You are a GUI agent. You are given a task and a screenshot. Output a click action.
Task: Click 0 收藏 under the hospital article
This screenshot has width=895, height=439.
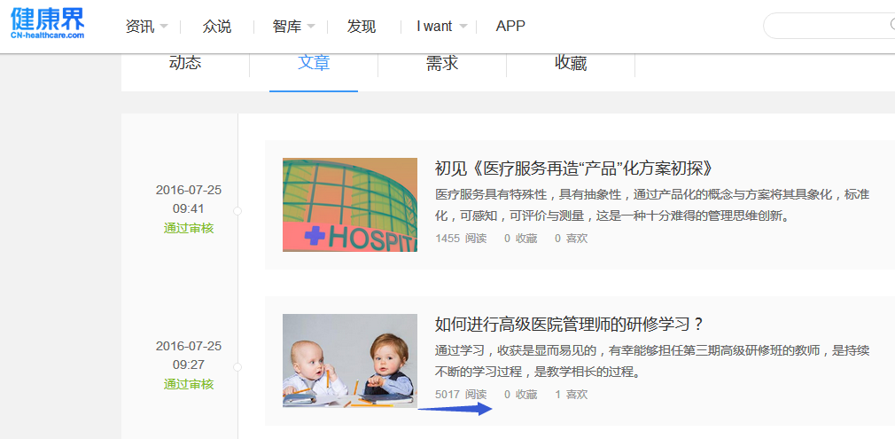click(x=521, y=239)
